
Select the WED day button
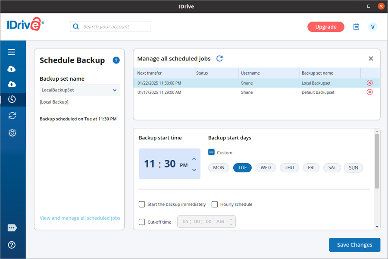point(266,167)
